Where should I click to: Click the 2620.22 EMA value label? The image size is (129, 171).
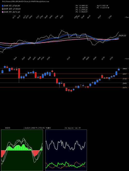pos(122,35)
